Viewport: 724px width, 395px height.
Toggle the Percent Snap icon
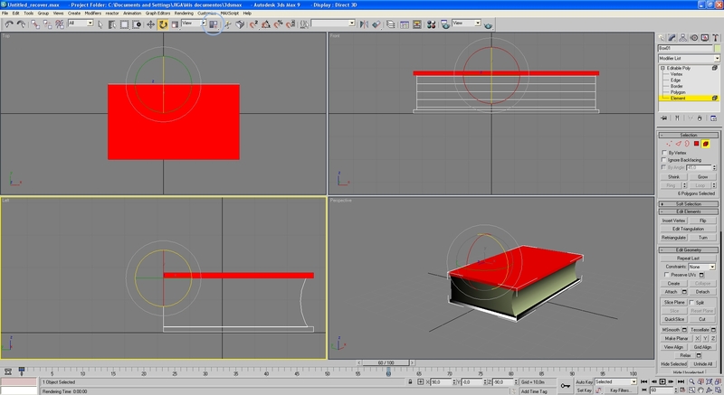point(279,24)
